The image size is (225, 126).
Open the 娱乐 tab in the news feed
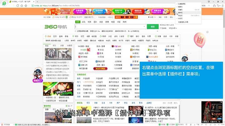pyautogui.click(x=88, y=103)
